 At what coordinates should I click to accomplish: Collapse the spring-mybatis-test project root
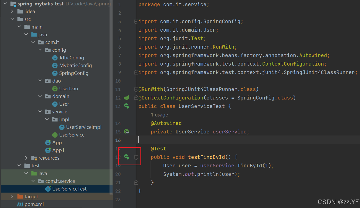tap(5, 4)
